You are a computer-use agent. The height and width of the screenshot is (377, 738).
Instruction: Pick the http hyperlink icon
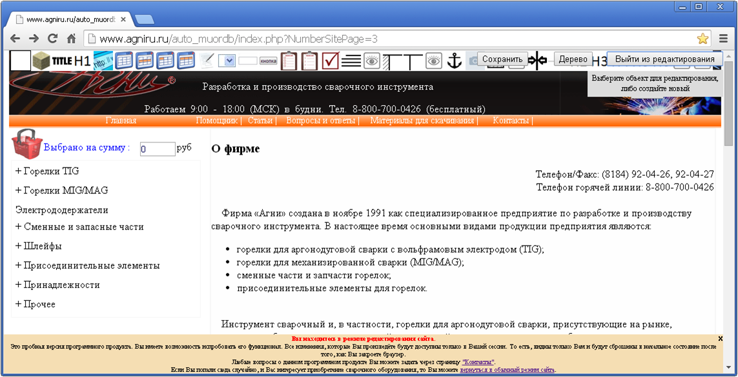(103, 61)
